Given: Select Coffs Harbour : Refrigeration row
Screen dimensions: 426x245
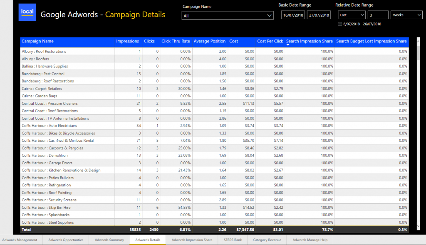Looking at the screenshot, I should pos(214,185).
